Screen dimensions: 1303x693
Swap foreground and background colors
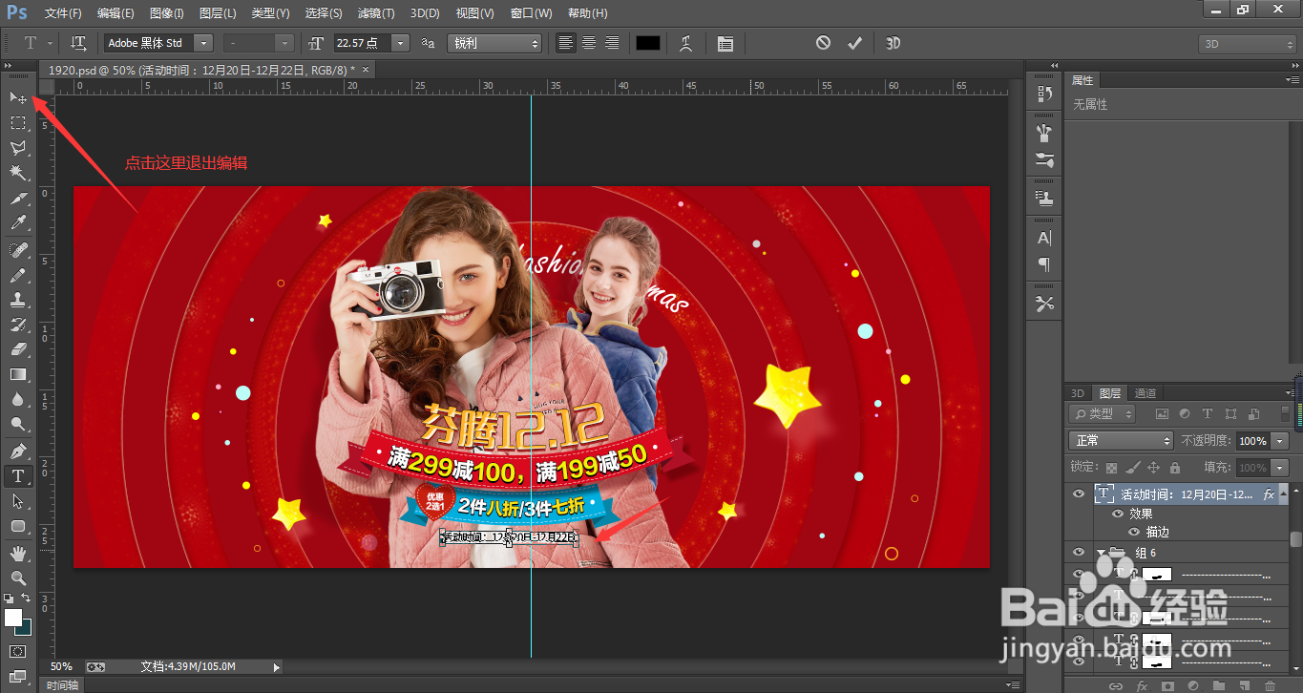point(27,598)
